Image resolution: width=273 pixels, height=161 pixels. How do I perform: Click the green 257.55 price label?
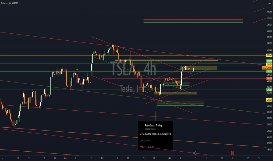tap(269, 71)
